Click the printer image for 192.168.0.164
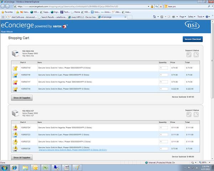 [15, 53]
